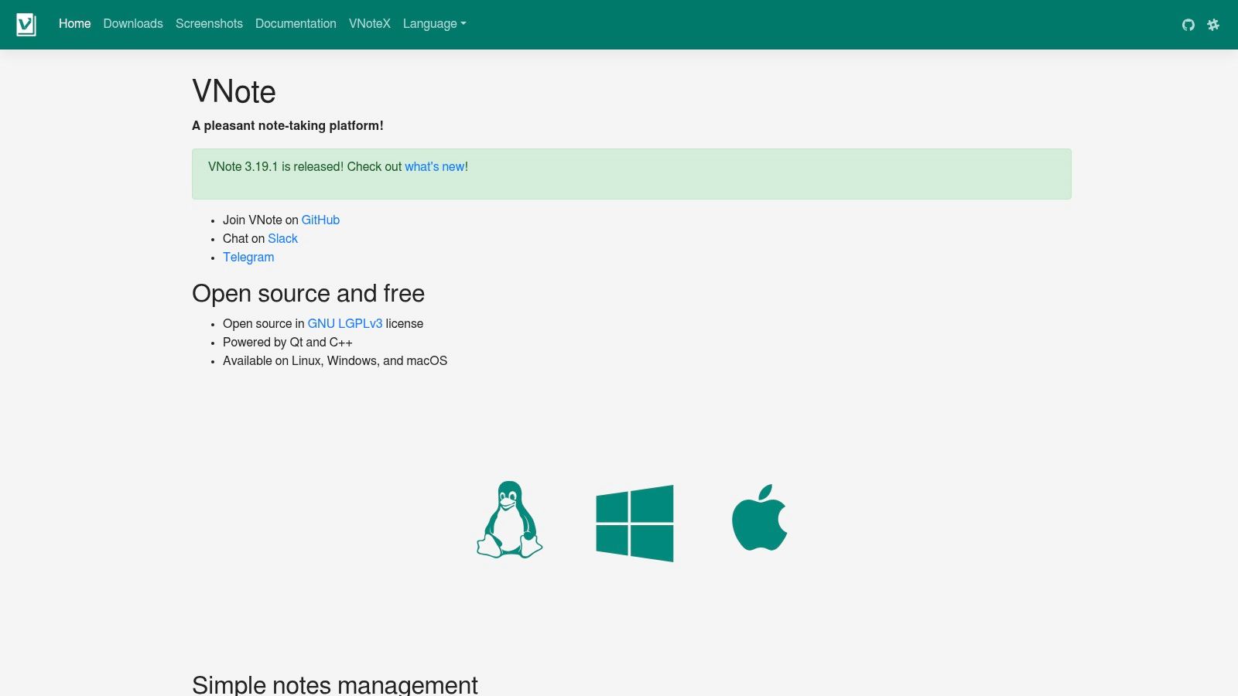Navigate to Documentation in the navbar
This screenshot has width=1238, height=696.
click(296, 24)
